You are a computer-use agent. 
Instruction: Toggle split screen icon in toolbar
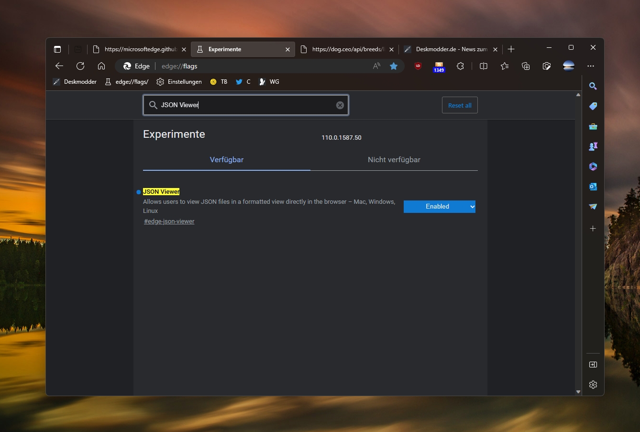pyautogui.click(x=484, y=66)
